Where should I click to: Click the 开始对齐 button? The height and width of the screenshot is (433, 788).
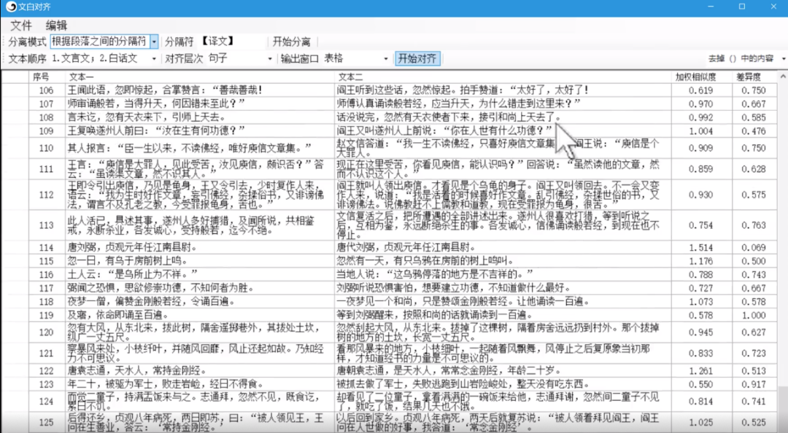[417, 58]
